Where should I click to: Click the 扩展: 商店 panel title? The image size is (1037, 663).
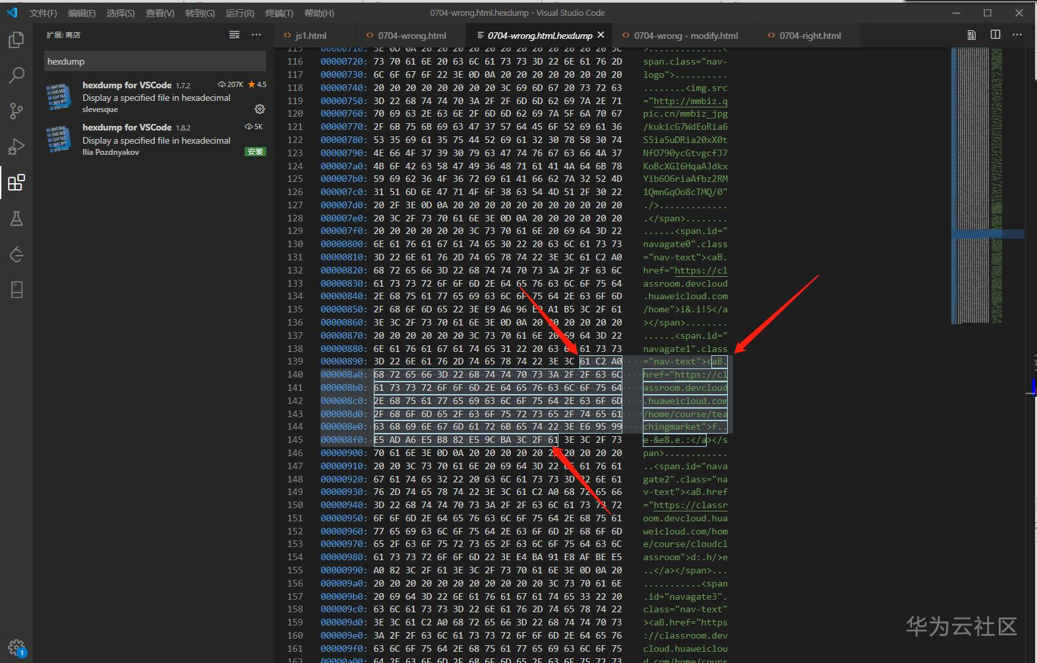tap(63, 35)
